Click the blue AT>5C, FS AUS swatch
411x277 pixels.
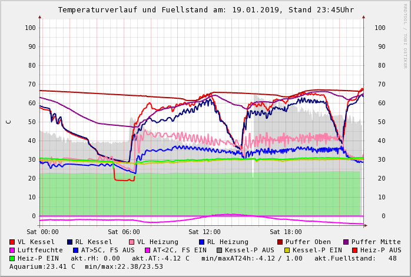pos(76,251)
